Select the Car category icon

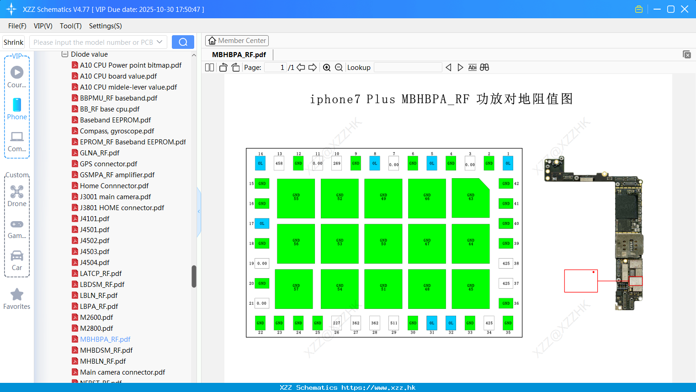pyautogui.click(x=17, y=260)
